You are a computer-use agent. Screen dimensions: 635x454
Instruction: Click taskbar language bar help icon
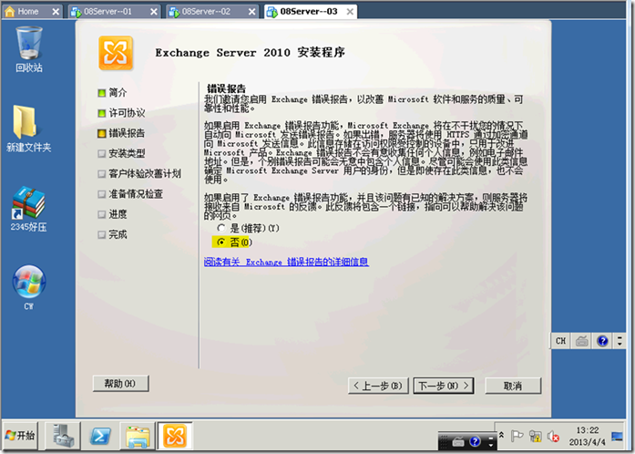click(x=475, y=441)
